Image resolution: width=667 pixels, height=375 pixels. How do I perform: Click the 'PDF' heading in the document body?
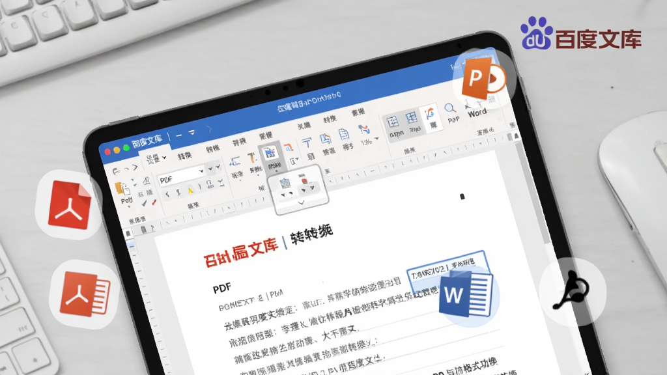click(x=221, y=288)
